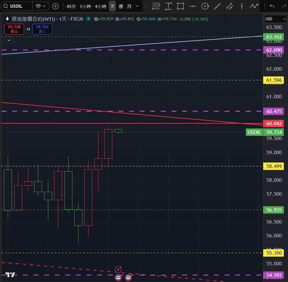Open the USOIL symbol search box
This screenshot has height=282, width=288.
pos(16,6)
